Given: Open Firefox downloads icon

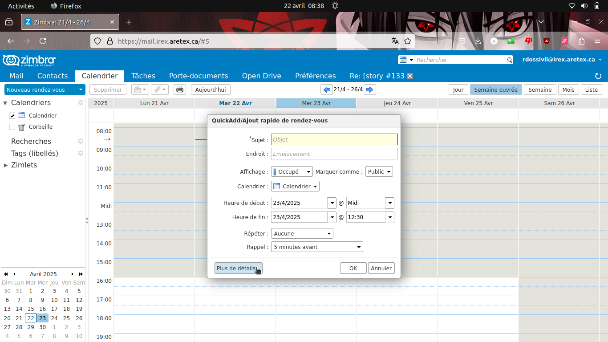Looking at the screenshot, I should click(x=478, y=41).
